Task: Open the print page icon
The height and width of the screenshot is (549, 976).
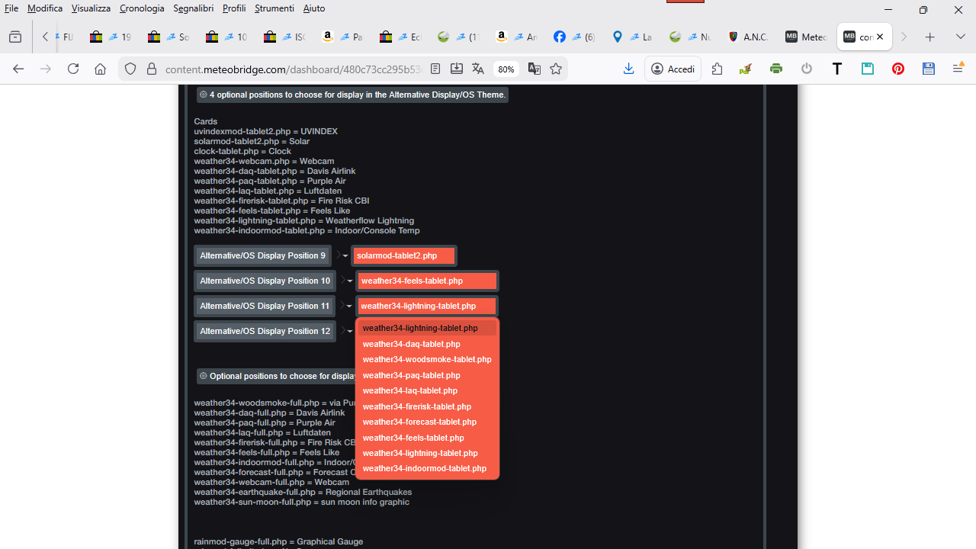Action: tap(775, 69)
